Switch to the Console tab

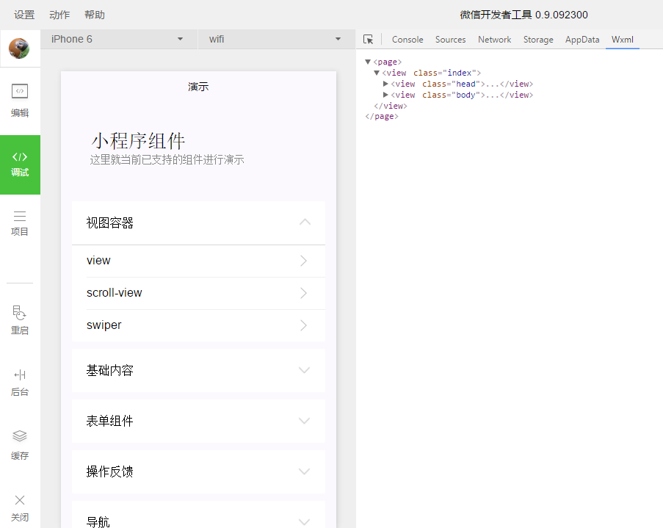pyautogui.click(x=407, y=40)
